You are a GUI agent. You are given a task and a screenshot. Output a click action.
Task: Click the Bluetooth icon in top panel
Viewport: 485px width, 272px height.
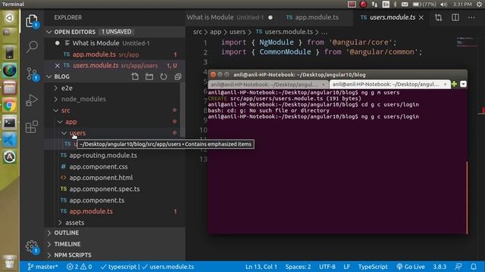[396, 4]
